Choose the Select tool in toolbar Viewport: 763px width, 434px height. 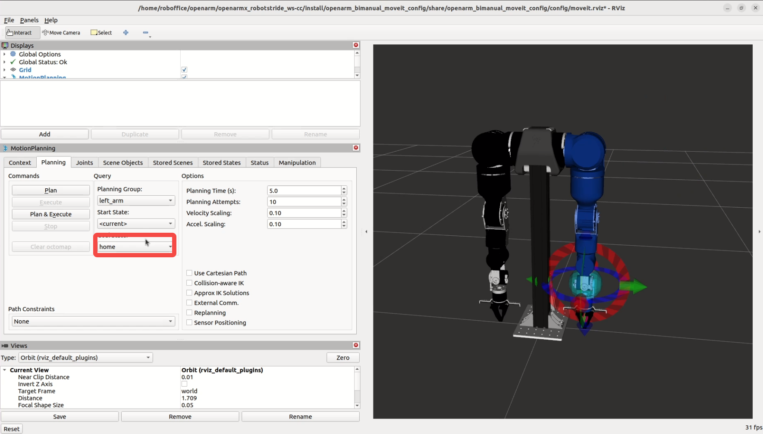(101, 33)
